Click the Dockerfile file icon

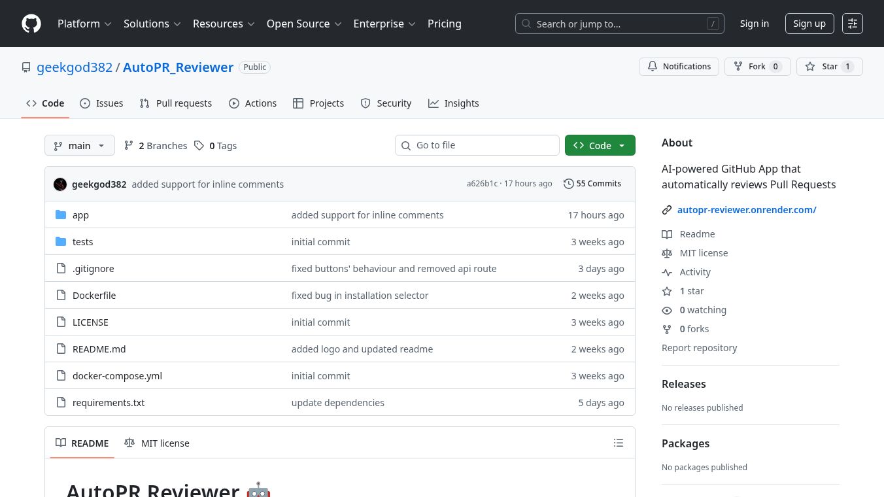[x=61, y=296]
